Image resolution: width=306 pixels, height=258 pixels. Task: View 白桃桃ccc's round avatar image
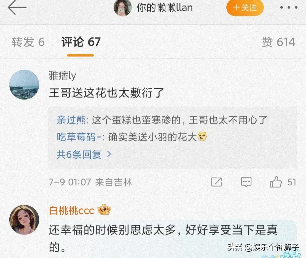(24, 219)
